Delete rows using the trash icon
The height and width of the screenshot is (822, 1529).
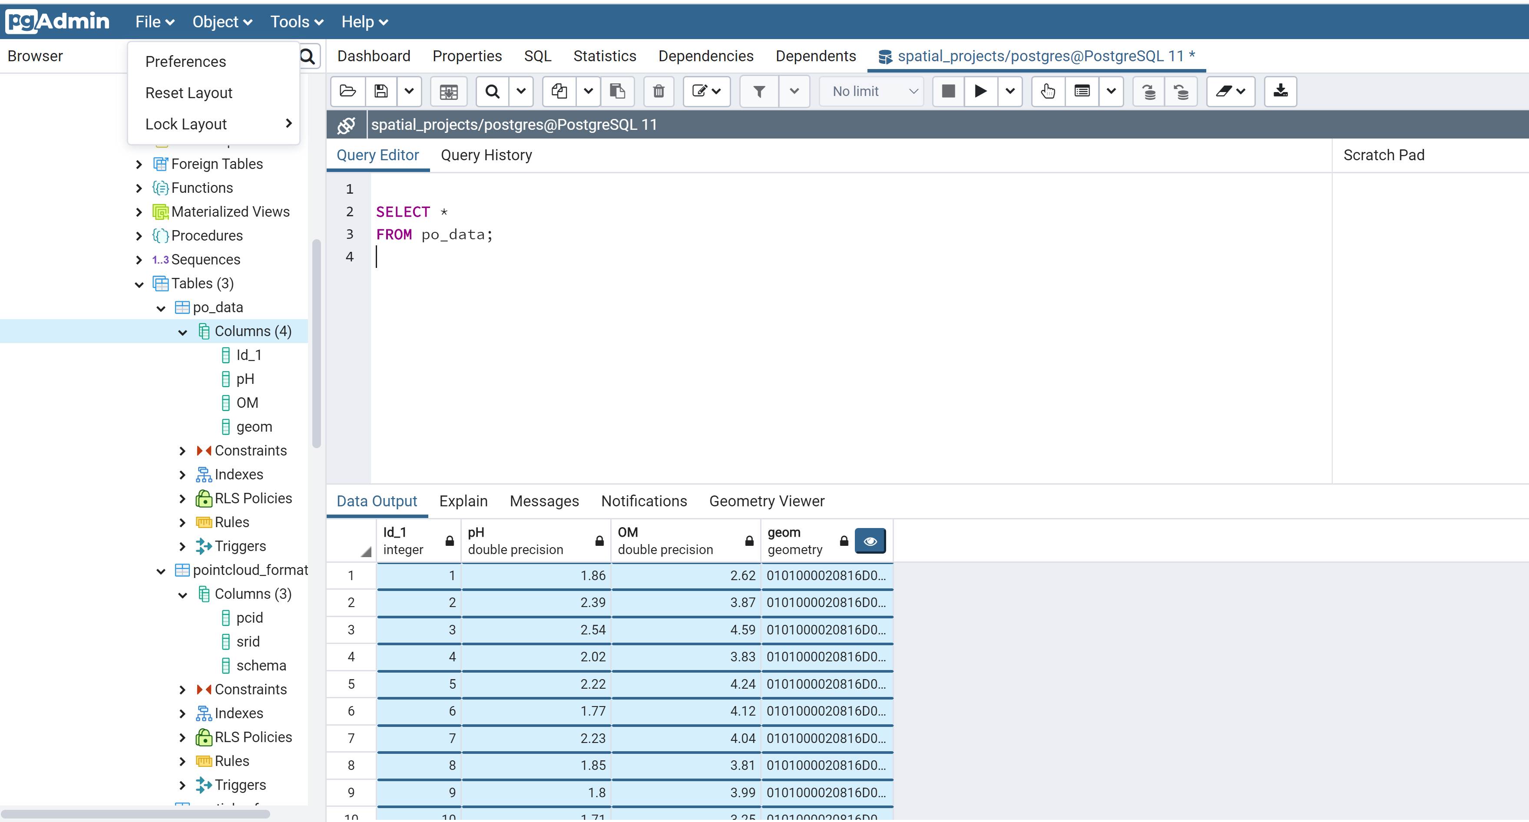click(x=658, y=91)
